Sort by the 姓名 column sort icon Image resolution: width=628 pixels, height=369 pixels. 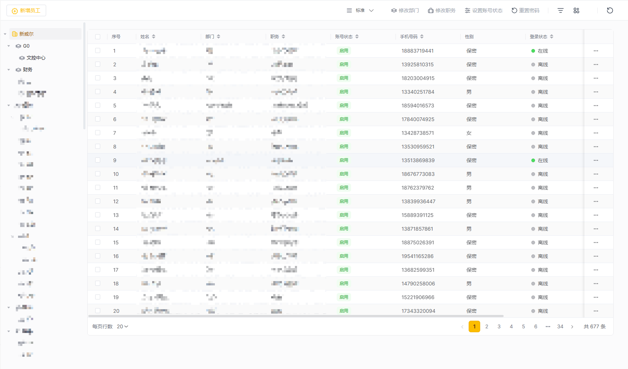point(154,37)
